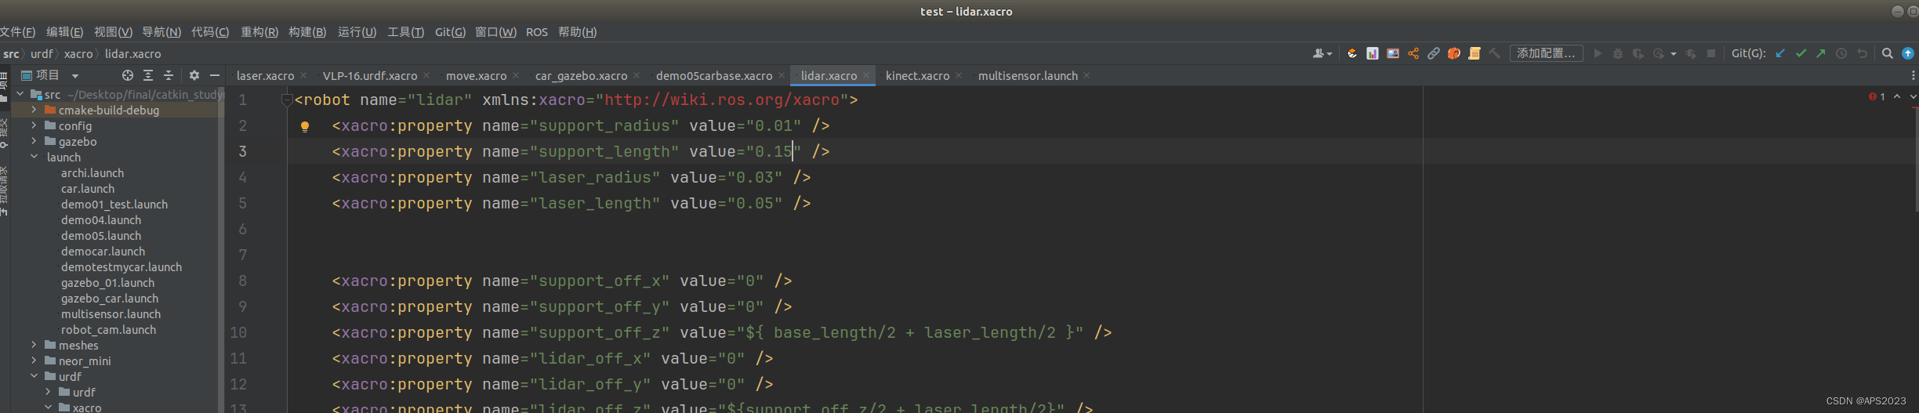1919x413 pixels.
Task: Expand the neor_mini folder
Action: pyautogui.click(x=34, y=360)
